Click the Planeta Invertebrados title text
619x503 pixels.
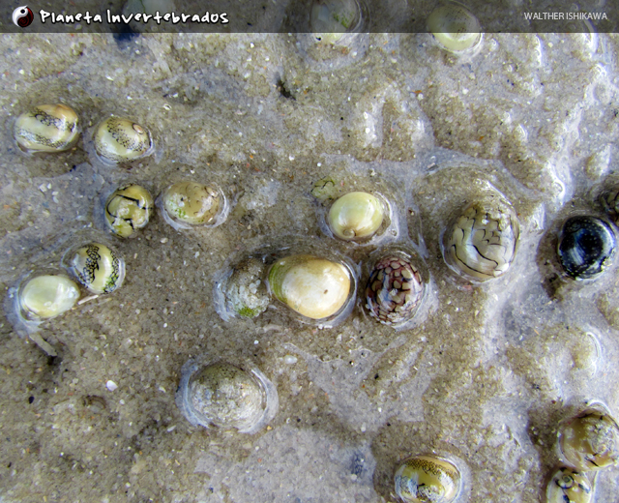pos(133,17)
